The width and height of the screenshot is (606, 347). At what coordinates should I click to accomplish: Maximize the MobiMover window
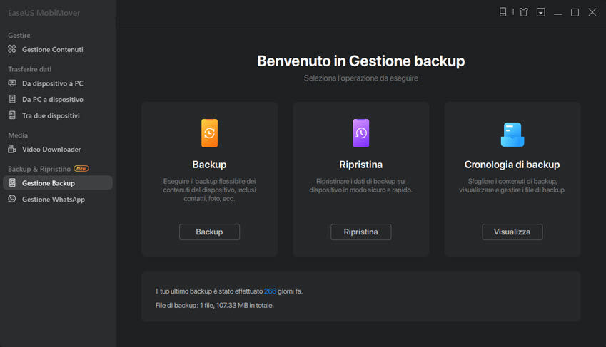(575, 12)
